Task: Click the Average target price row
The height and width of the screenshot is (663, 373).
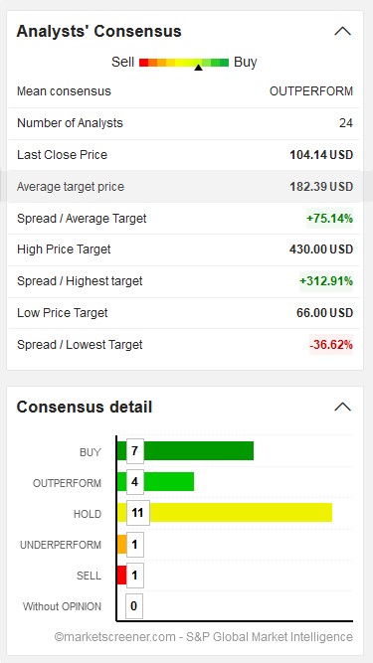Action: pos(185,187)
